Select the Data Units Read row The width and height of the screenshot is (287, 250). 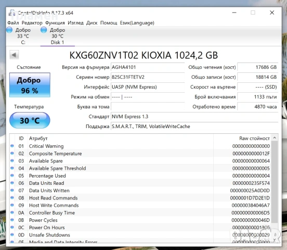pyautogui.click(x=140, y=183)
